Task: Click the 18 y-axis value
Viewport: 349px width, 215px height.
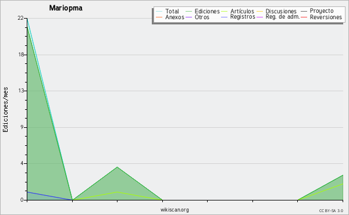Action: (x=21, y=55)
